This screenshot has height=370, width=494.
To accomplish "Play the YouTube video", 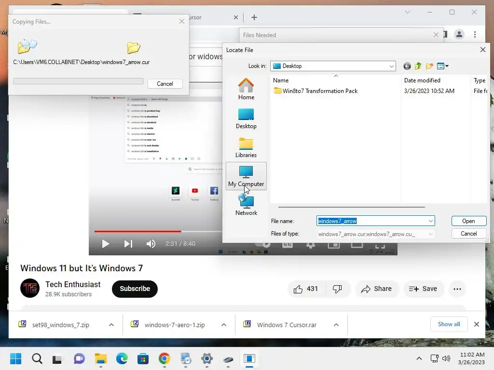I will click(x=105, y=244).
